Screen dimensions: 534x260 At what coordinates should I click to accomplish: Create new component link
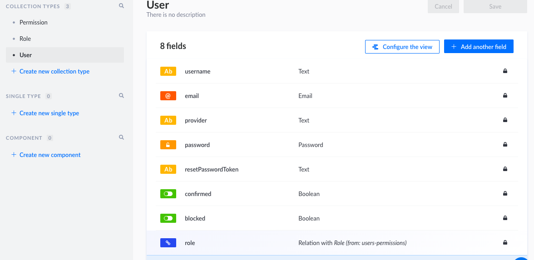tap(50, 155)
